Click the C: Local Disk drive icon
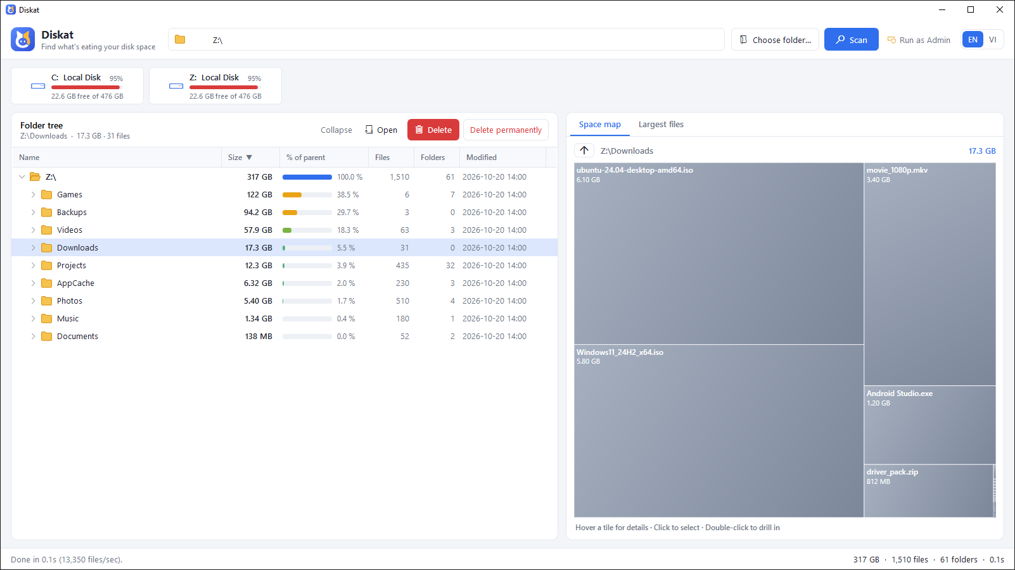This screenshot has height=570, width=1015. pyautogui.click(x=38, y=86)
